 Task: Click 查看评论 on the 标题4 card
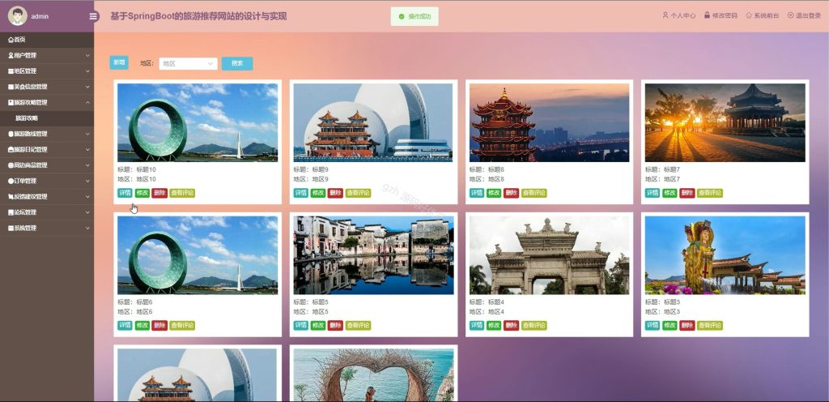click(x=534, y=325)
